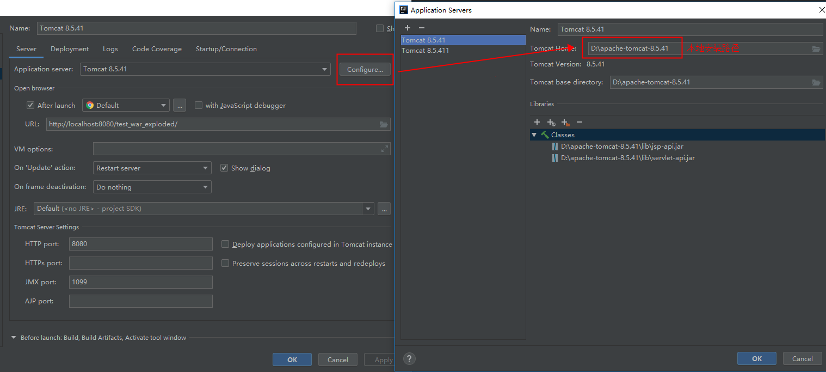This screenshot has width=826, height=372.
Task: Open the URL field folder icon
Action: tap(384, 124)
